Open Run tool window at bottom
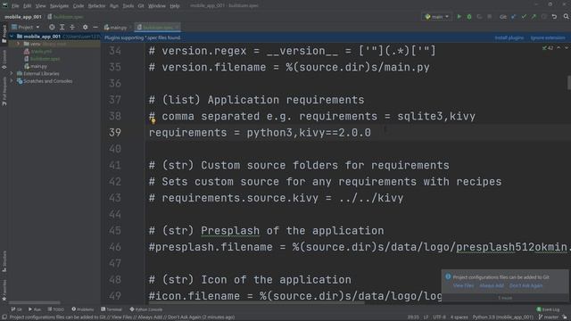This screenshot has width=571, height=321. 35,309
